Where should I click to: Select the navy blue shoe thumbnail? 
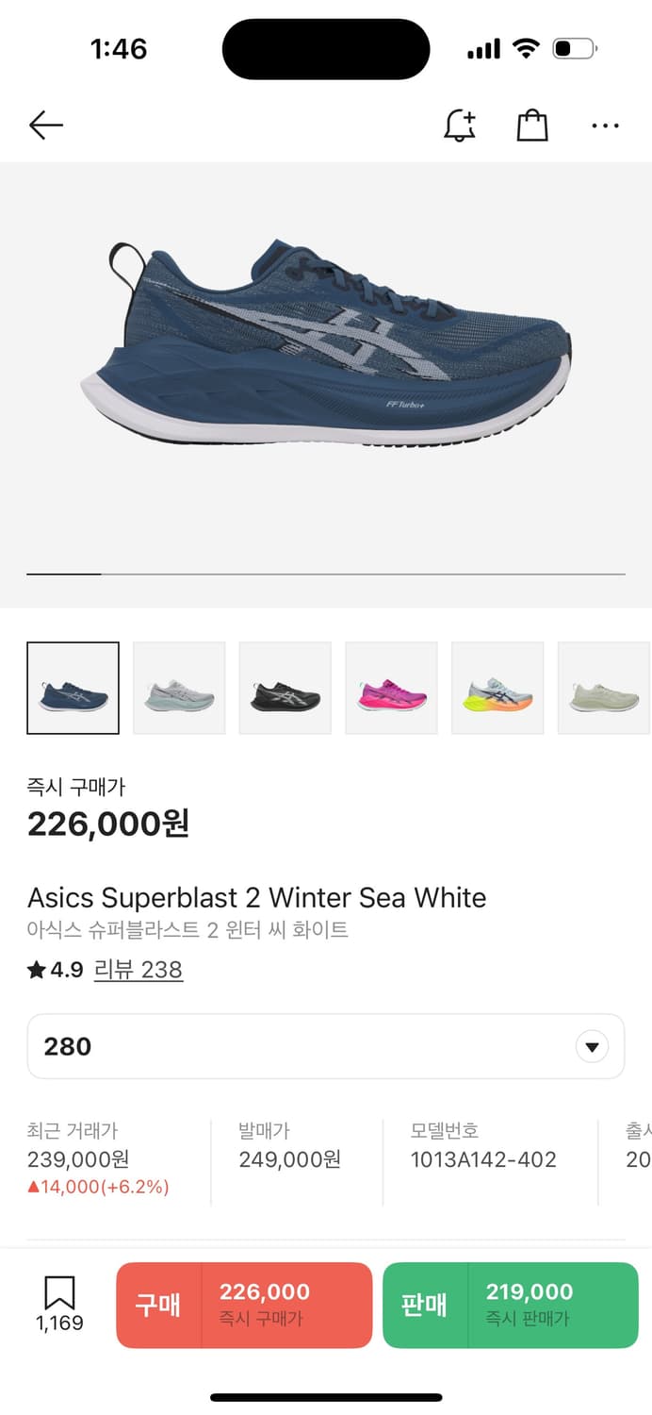point(73,688)
